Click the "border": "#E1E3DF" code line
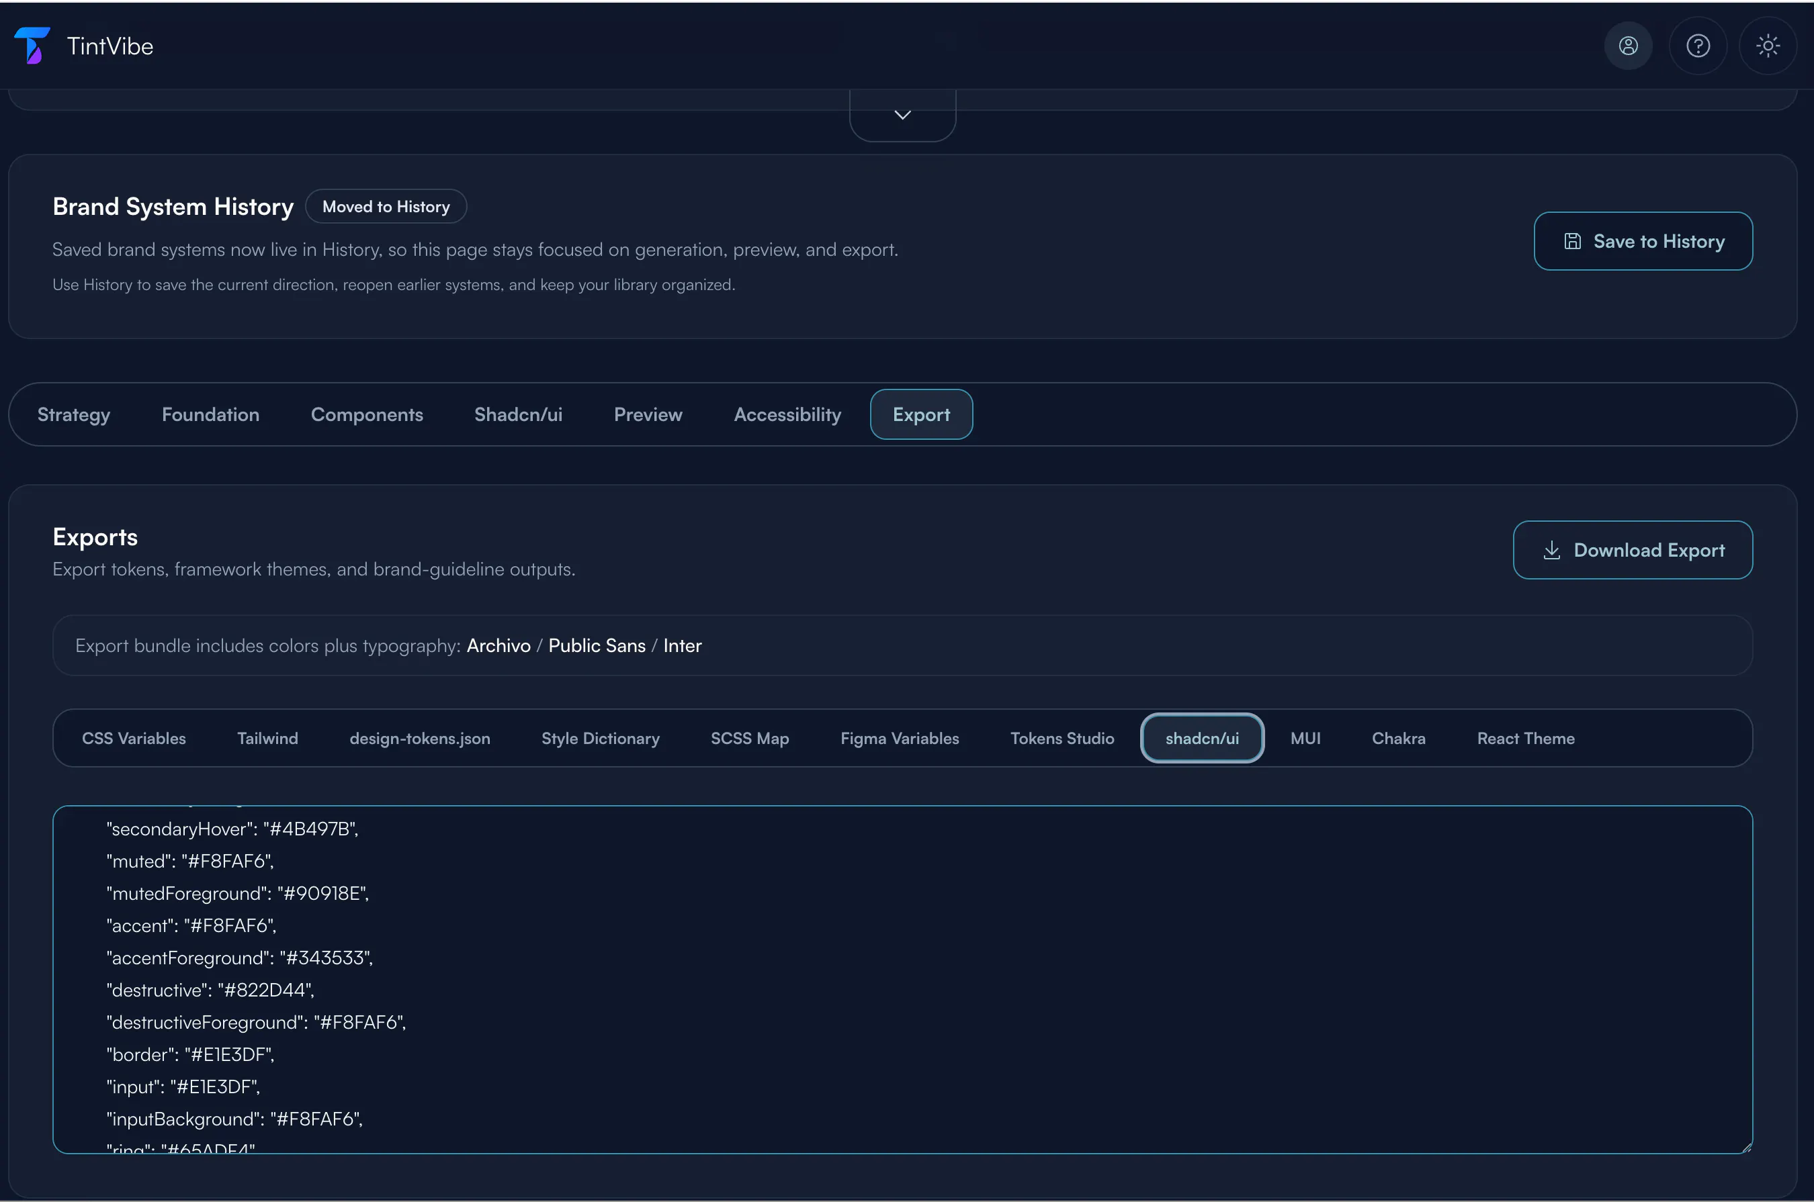The height and width of the screenshot is (1202, 1814). 191,1055
